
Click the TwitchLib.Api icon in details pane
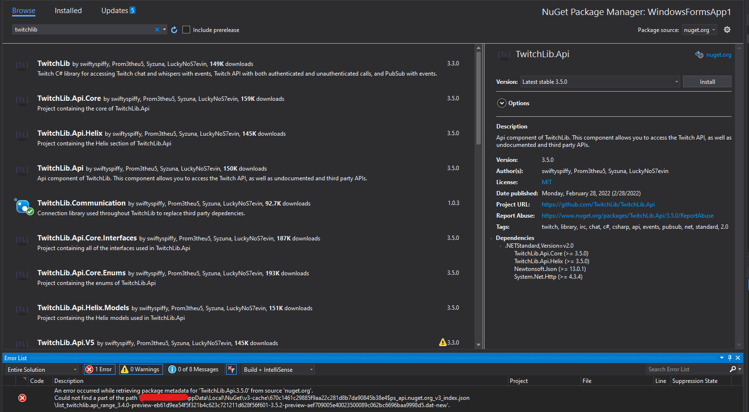tap(505, 55)
